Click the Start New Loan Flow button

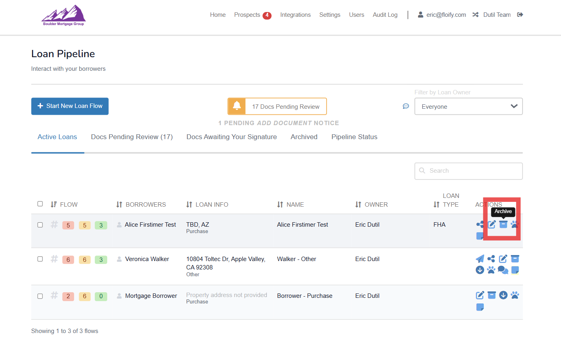[x=70, y=106]
